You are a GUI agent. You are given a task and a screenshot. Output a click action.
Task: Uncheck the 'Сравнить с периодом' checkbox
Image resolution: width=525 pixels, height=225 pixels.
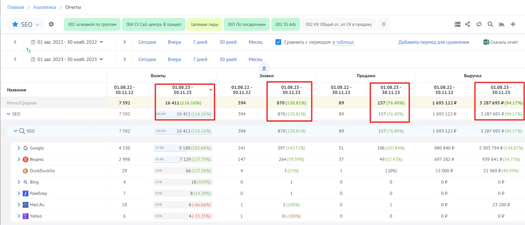[x=278, y=42]
